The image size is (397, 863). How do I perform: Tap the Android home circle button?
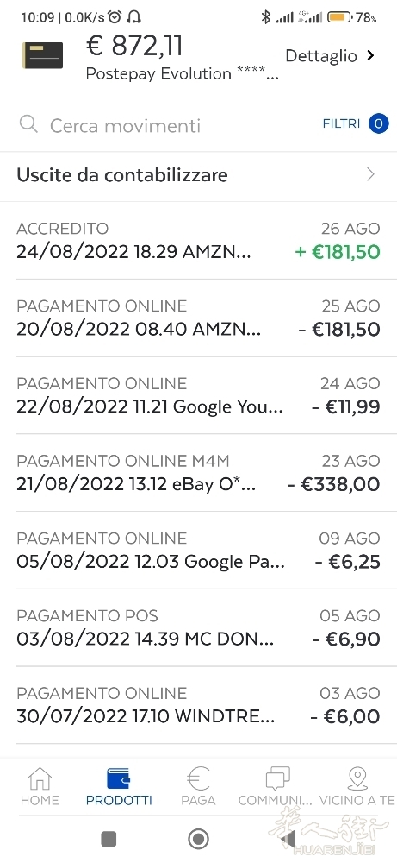(198, 839)
